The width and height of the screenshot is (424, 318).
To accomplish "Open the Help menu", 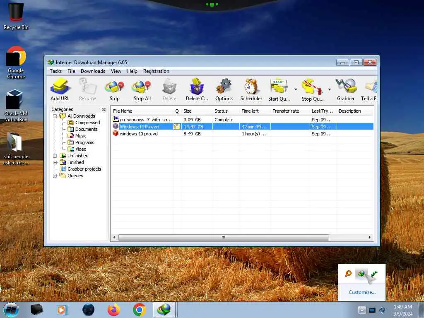I will [132, 71].
